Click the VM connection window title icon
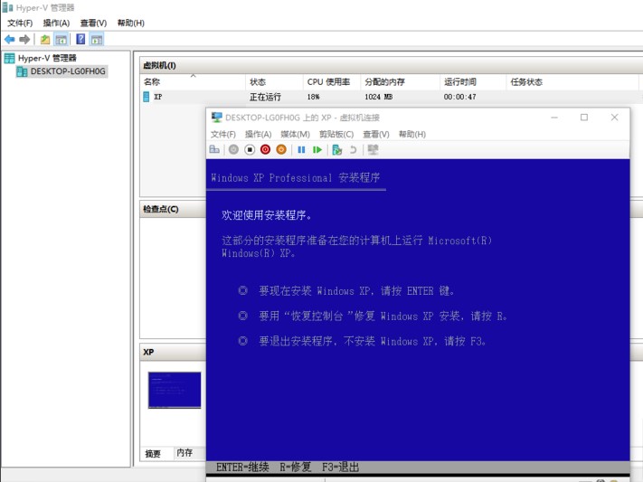 click(216, 118)
